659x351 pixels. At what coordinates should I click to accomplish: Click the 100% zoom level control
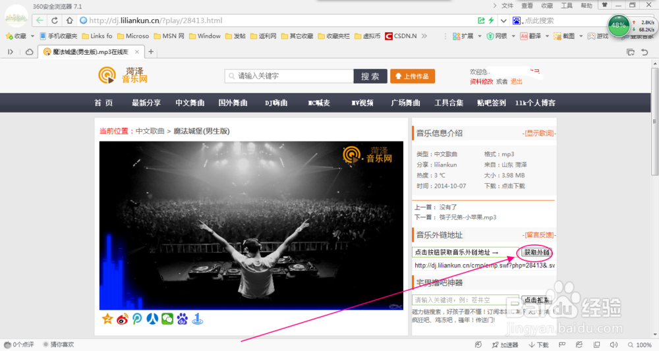pyautogui.click(x=640, y=344)
